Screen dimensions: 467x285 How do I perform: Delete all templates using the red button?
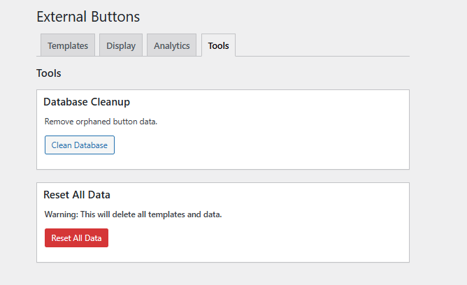[76, 237]
